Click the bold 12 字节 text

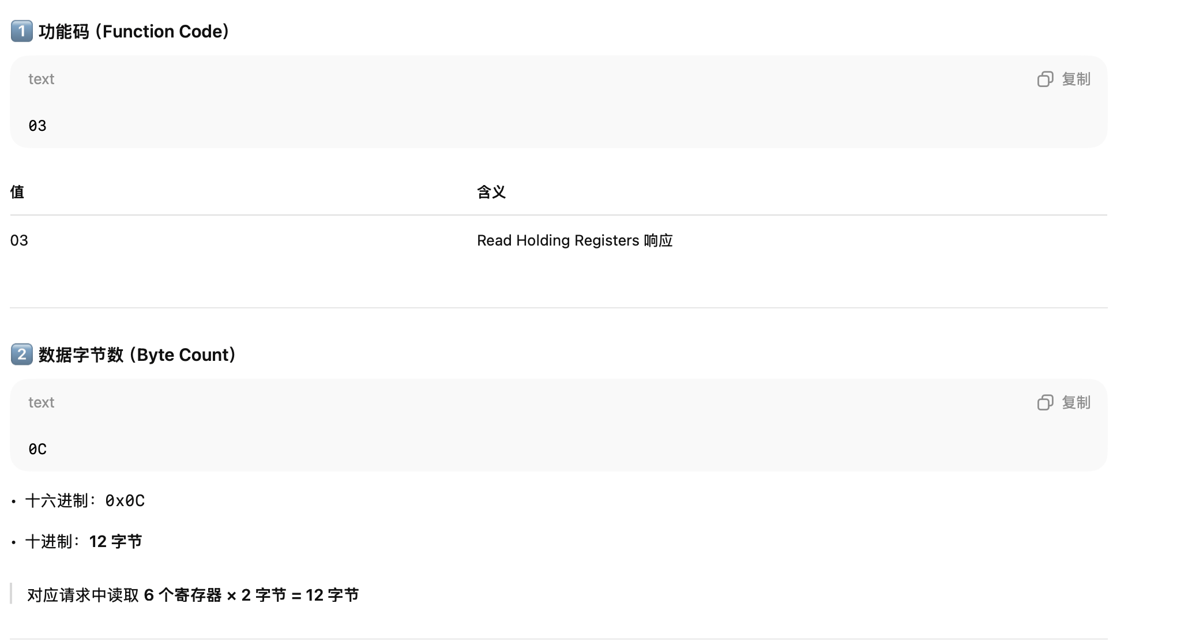tap(115, 542)
